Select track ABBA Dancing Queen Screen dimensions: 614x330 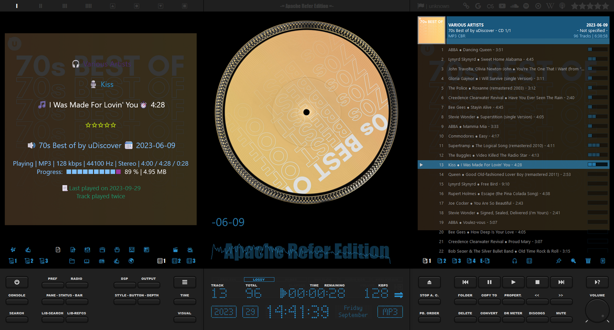[x=513, y=49]
